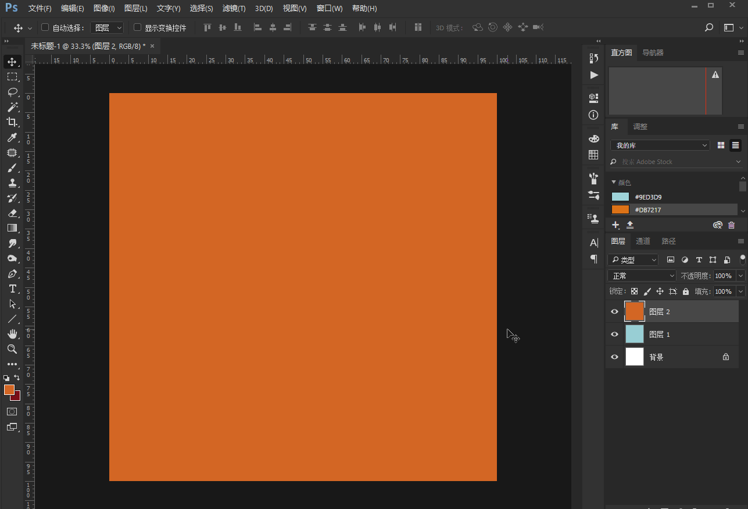Viewport: 748px width, 509px height.
Task: Select the Pen tool
Action: pyautogui.click(x=12, y=273)
